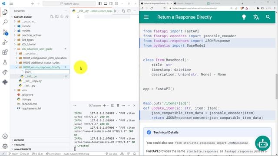Split the editor to the right
Screen dimensions: 278x156
[x=129, y=11]
